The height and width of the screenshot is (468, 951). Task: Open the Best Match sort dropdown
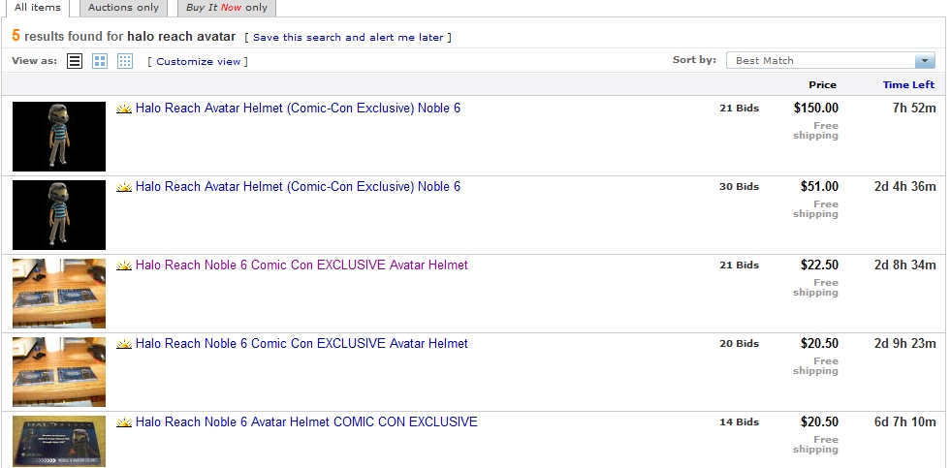[830, 60]
